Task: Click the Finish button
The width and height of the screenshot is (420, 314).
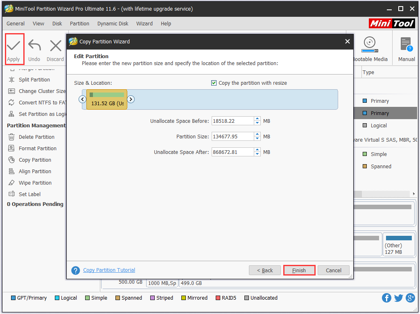Action: point(299,270)
